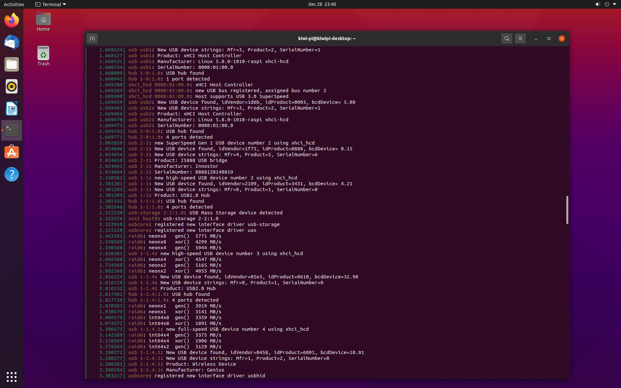
Task: Open LibreOffice Writer from dock
Action: 12,109
